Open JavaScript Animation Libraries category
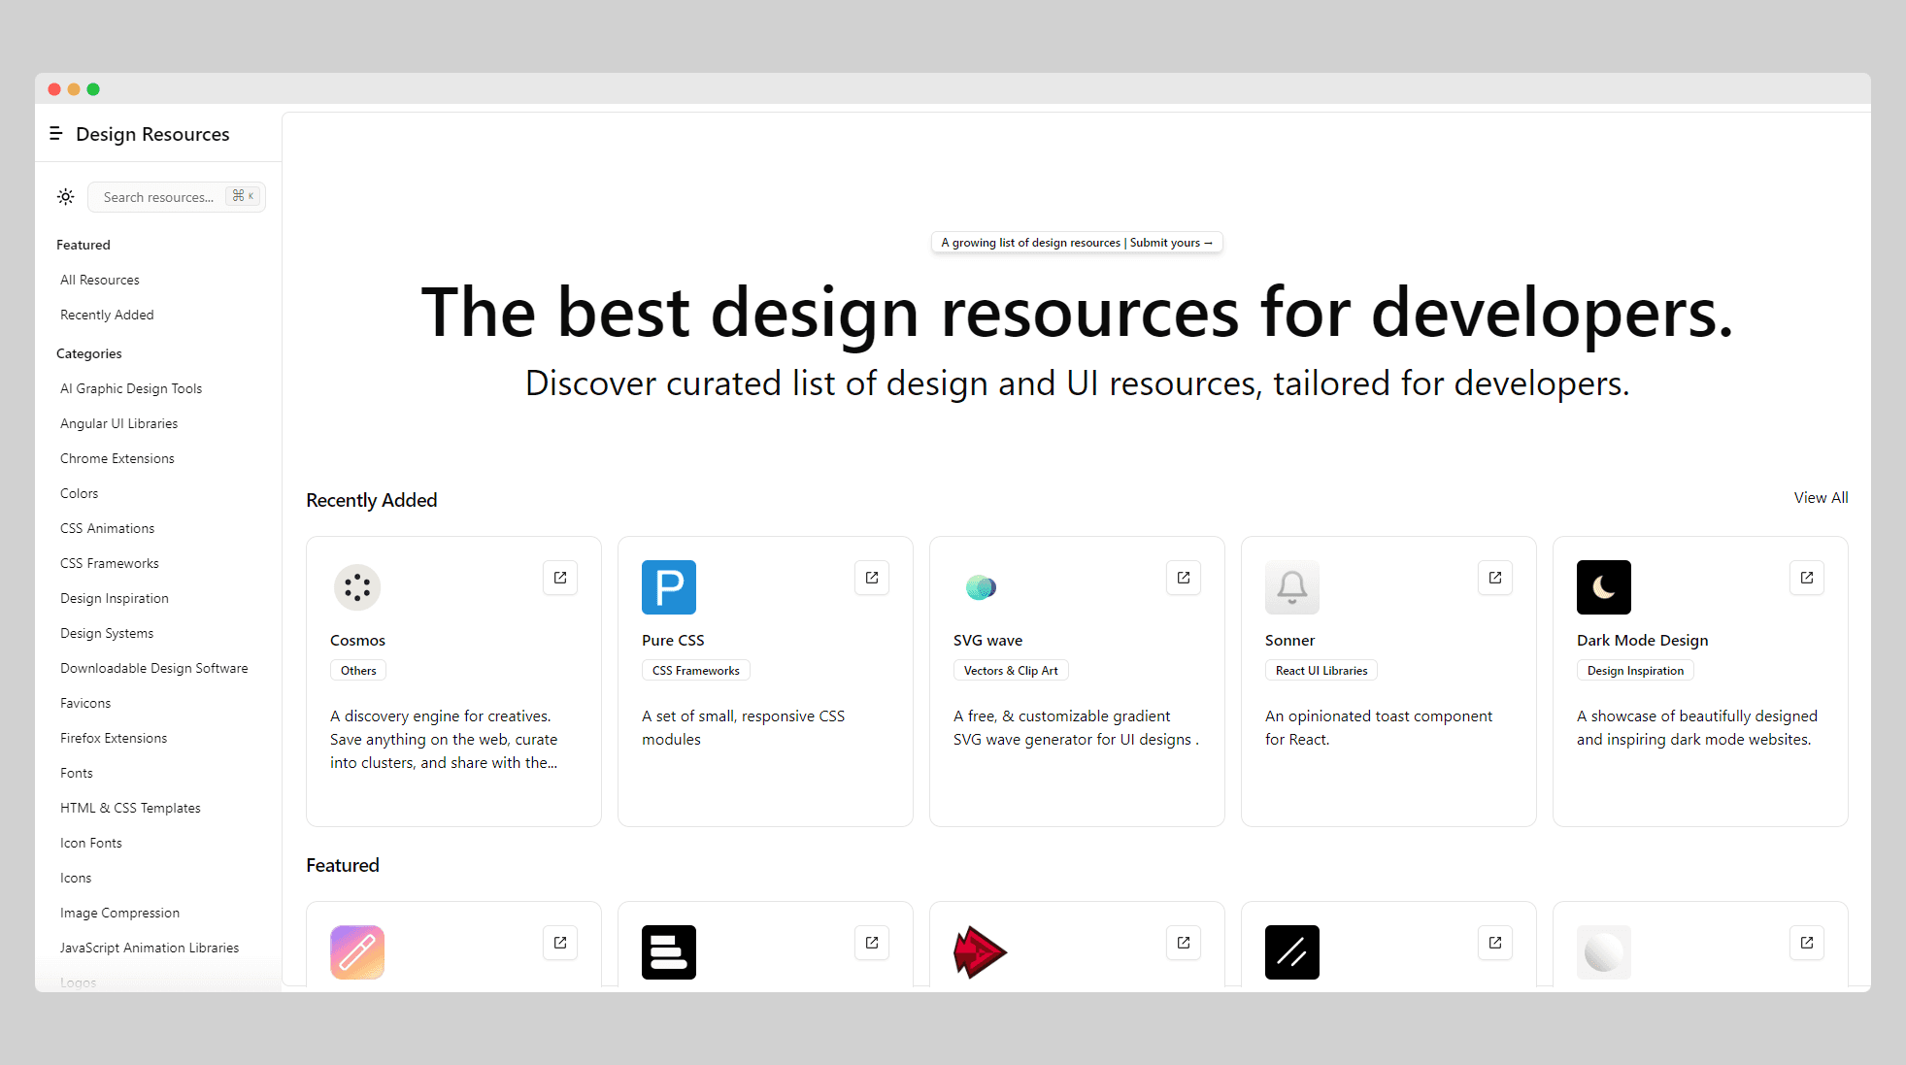 (x=150, y=948)
